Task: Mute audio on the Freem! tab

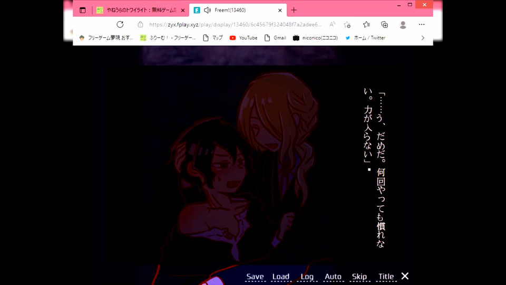Action: tap(207, 11)
